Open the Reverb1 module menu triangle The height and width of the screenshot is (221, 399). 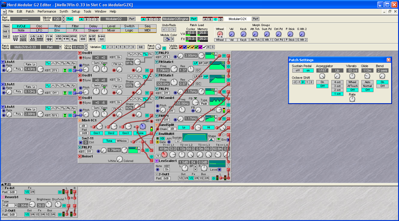[3, 197]
